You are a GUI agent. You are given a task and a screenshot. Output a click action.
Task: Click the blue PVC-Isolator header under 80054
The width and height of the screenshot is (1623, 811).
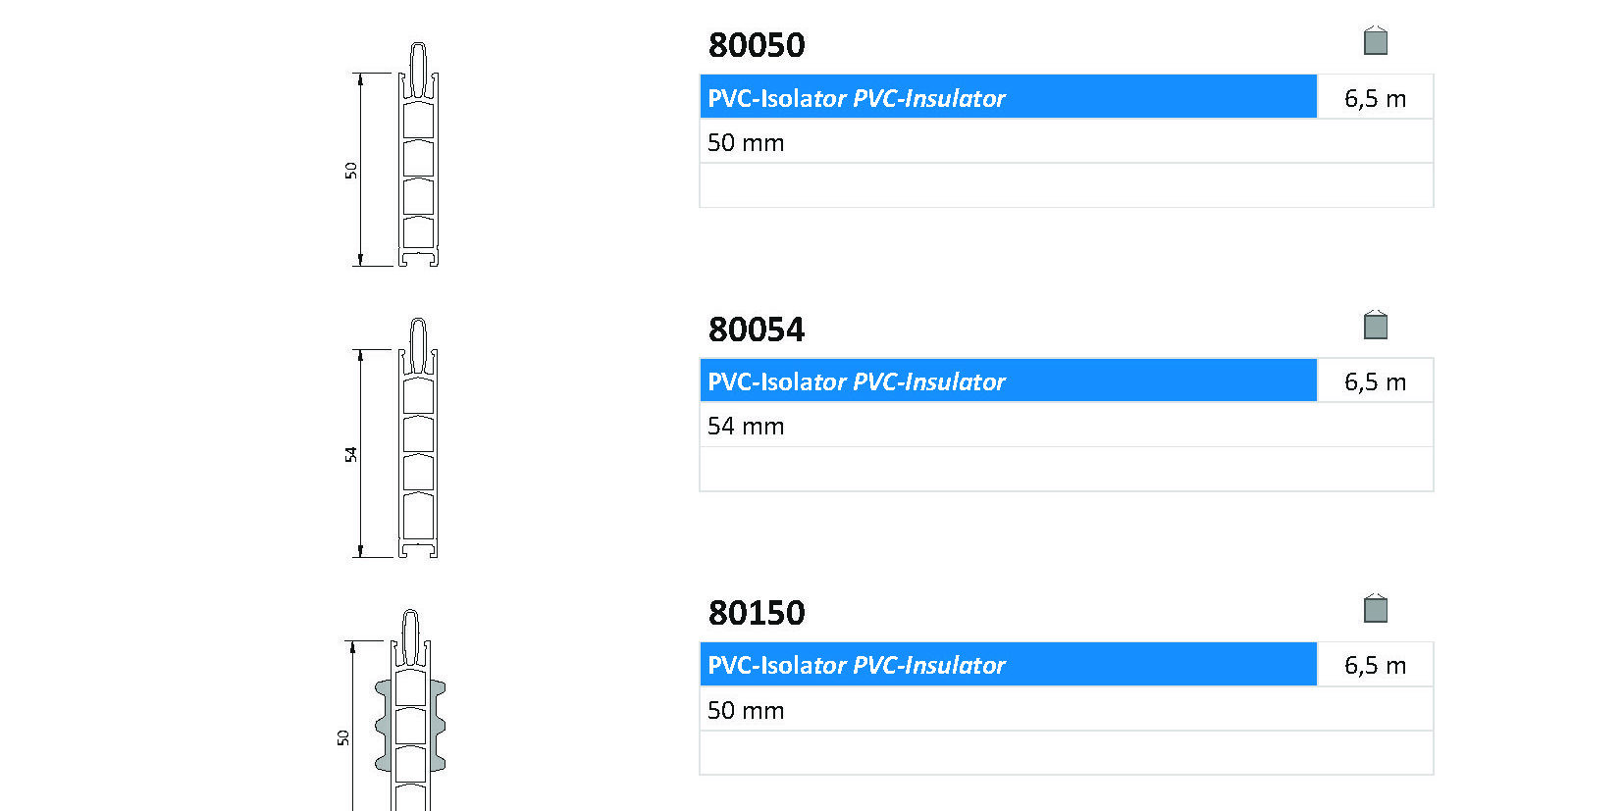(x=1008, y=380)
